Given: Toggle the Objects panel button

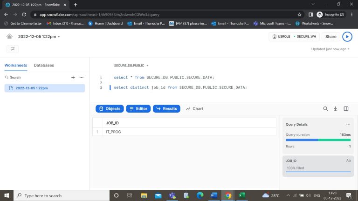Looking at the screenshot, I should click(x=110, y=108).
